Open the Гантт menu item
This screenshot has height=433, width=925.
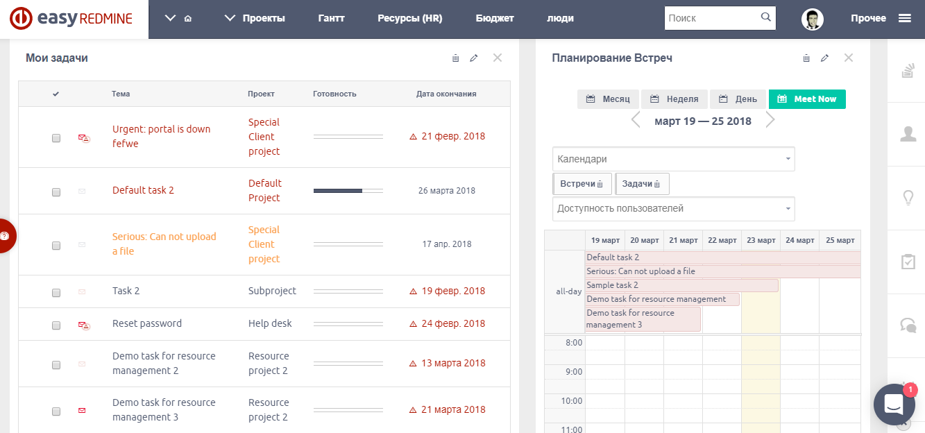[331, 19]
